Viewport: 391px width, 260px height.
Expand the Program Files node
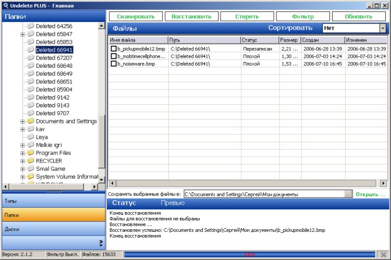[23, 153]
